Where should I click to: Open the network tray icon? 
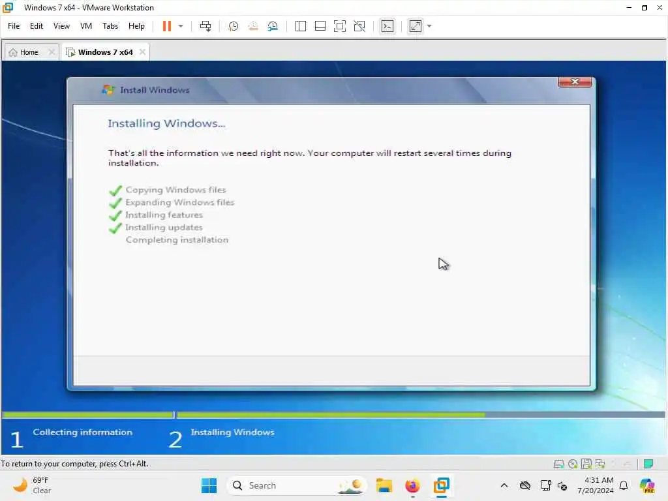545,485
